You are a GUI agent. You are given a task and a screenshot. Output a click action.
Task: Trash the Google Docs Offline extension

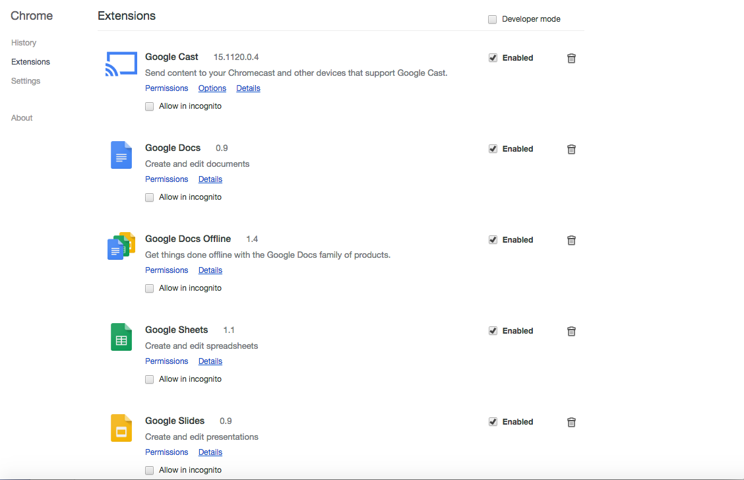[x=571, y=240]
